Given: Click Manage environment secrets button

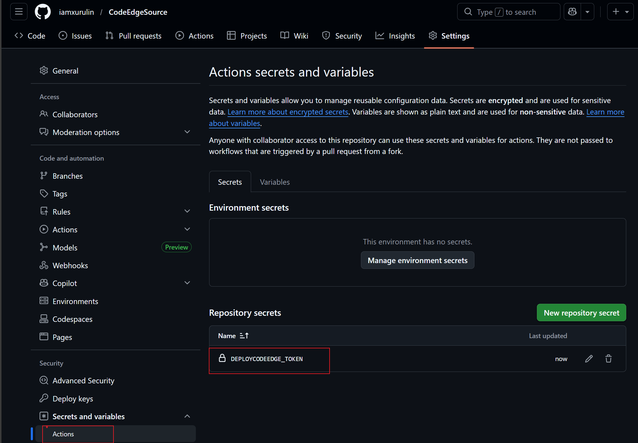Looking at the screenshot, I should tap(417, 260).
